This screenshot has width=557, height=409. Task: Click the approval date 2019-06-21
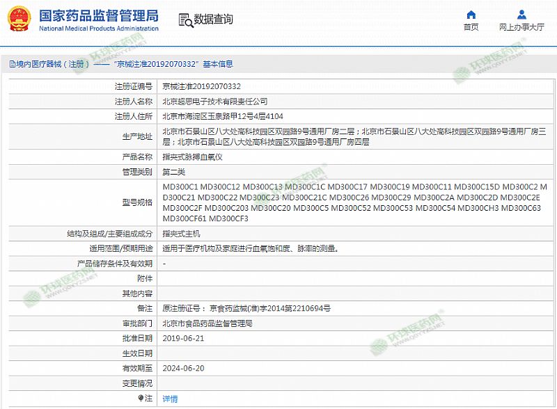tap(183, 338)
